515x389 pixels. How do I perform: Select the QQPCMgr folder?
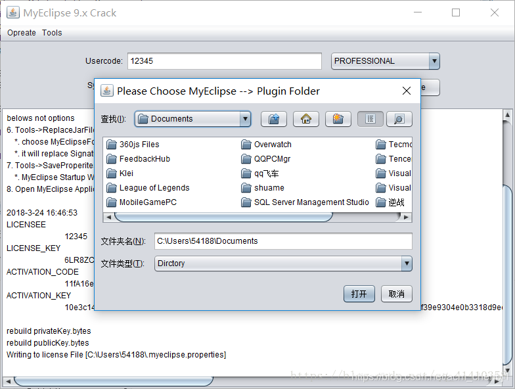click(x=265, y=159)
